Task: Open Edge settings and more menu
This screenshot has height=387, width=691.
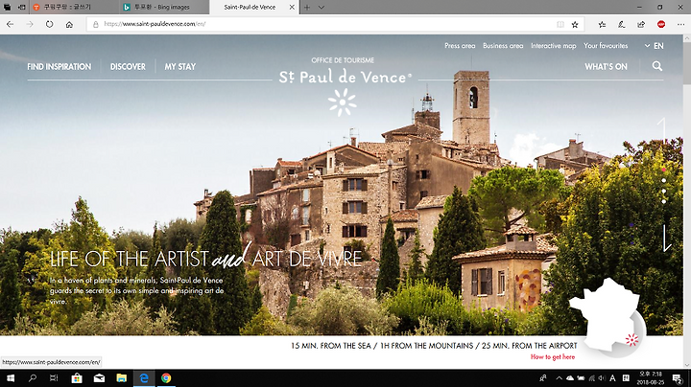Action: point(680,24)
